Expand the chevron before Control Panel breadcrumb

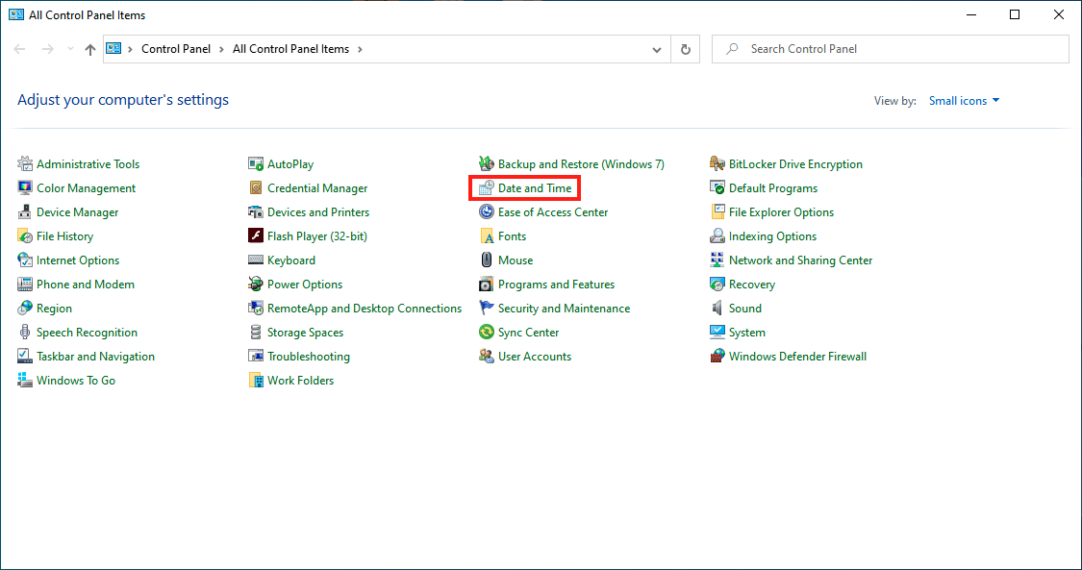point(131,50)
